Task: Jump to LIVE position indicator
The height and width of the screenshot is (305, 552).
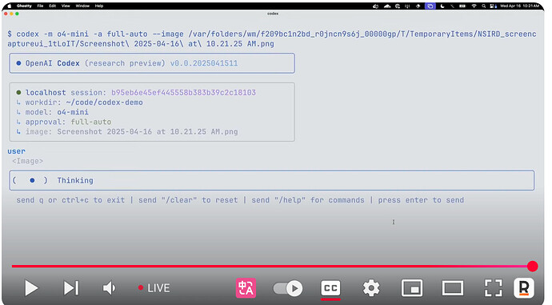Action: (154, 288)
